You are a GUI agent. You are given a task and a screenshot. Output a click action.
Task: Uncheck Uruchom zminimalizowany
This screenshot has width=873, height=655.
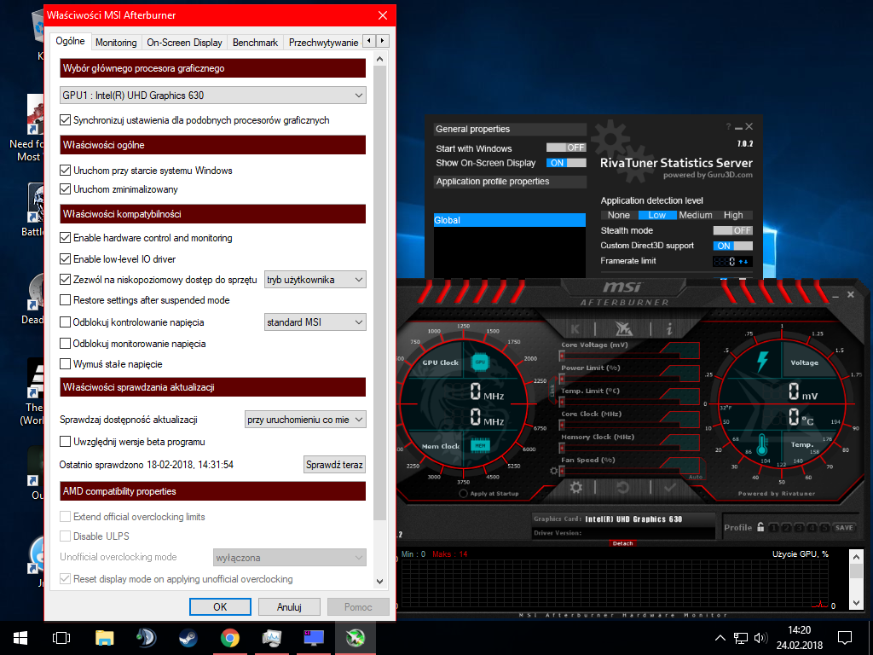point(65,188)
